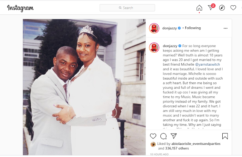This screenshot has height=157, width=242.
Task: Open the Explore compass icon
Action: pyautogui.click(x=222, y=8)
